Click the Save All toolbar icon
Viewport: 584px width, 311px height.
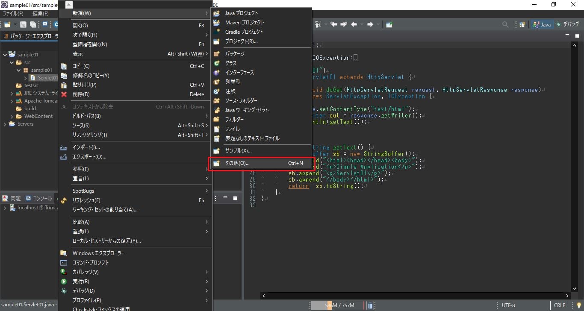(33, 25)
